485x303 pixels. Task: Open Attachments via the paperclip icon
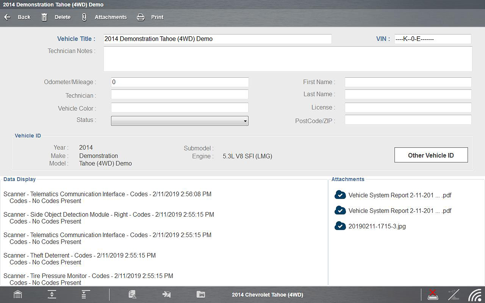click(84, 17)
